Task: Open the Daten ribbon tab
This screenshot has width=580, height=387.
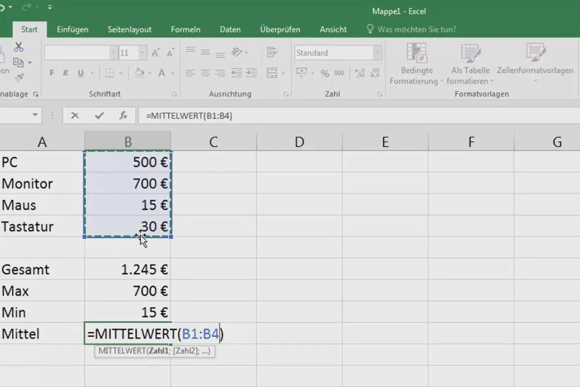Action: tap(230, 30)
